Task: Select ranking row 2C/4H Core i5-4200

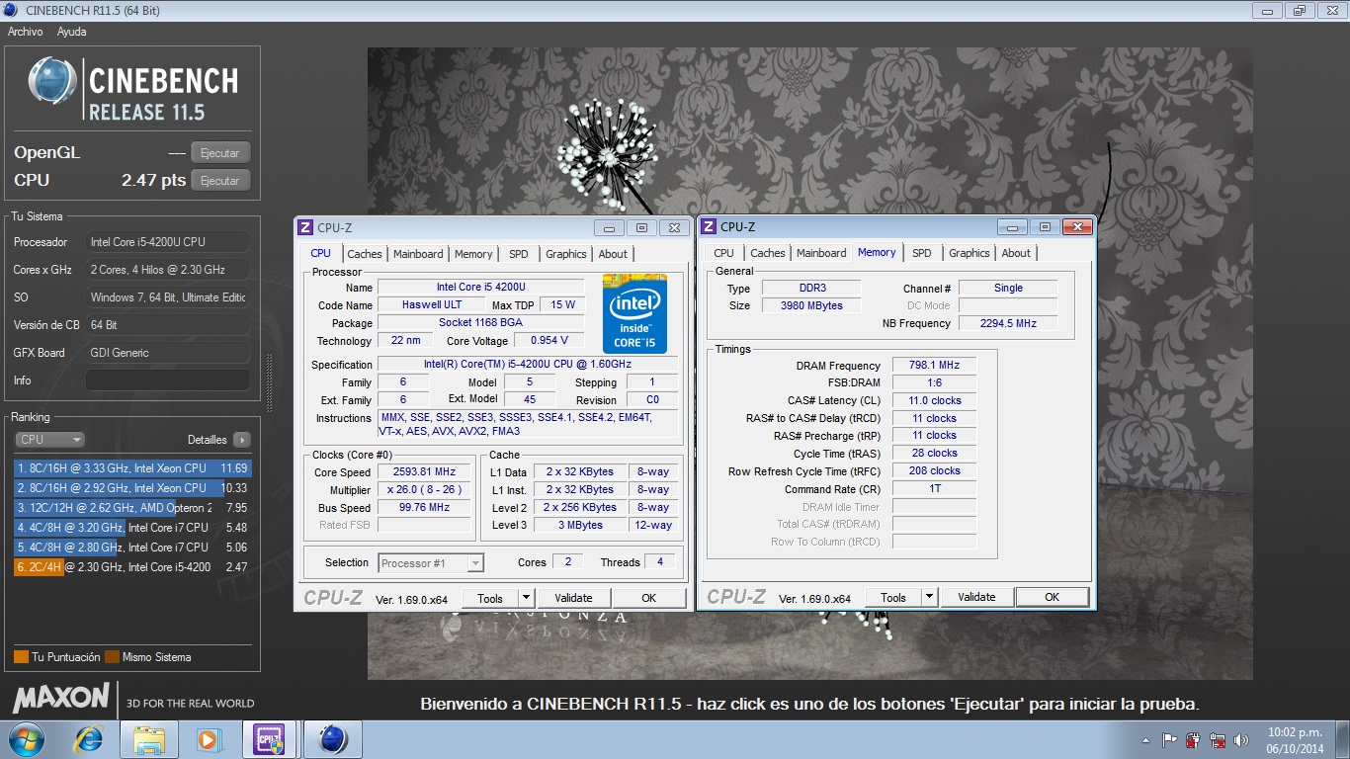Action: (x=131, y=567)
